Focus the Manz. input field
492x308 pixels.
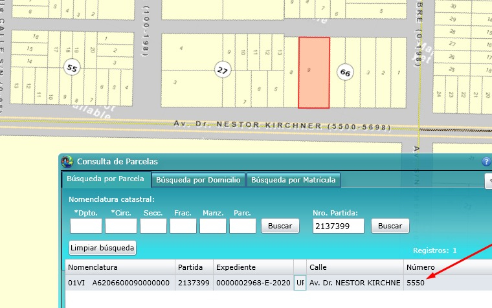click(x=213, y=226)
